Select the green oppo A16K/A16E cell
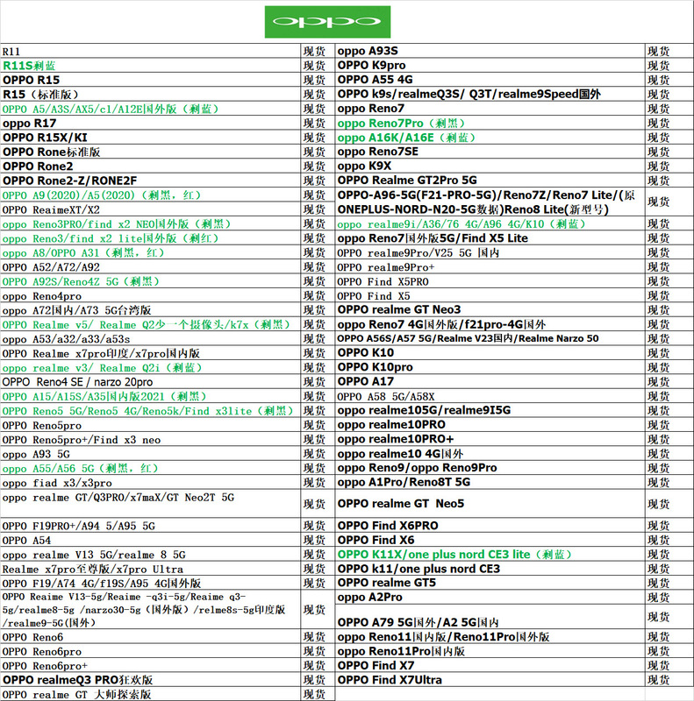694x701 pixels. (490, 138)
